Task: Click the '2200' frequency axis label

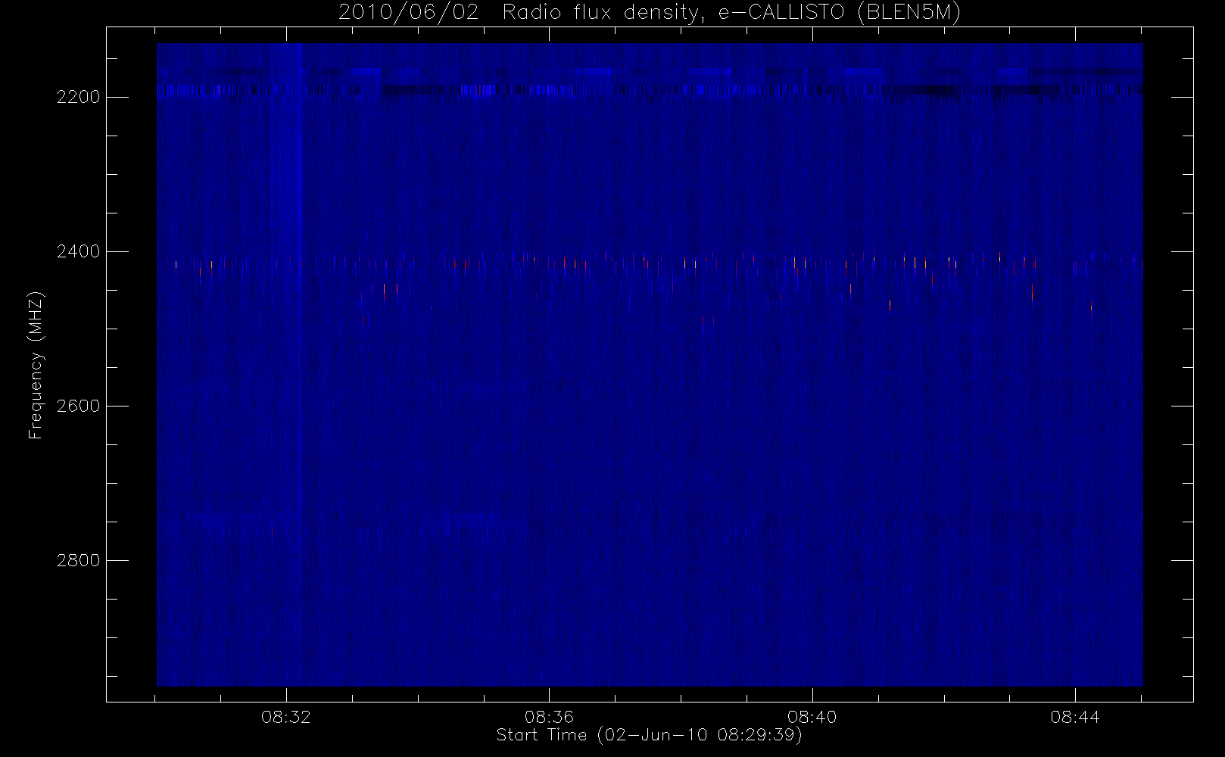Action: pyautogui.click(x=78, y=98)
